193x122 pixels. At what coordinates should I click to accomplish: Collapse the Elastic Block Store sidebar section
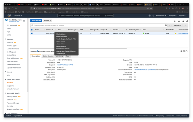[5, 79]
